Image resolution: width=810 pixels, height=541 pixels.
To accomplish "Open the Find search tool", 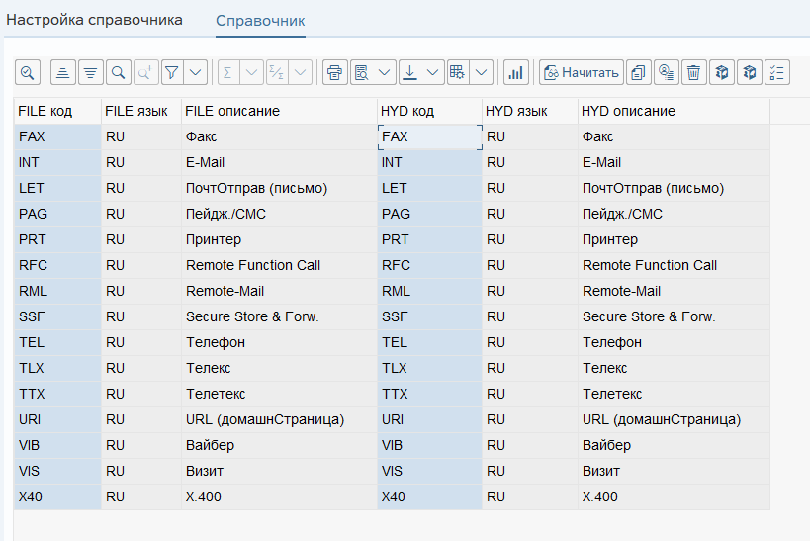I will 119,72.
